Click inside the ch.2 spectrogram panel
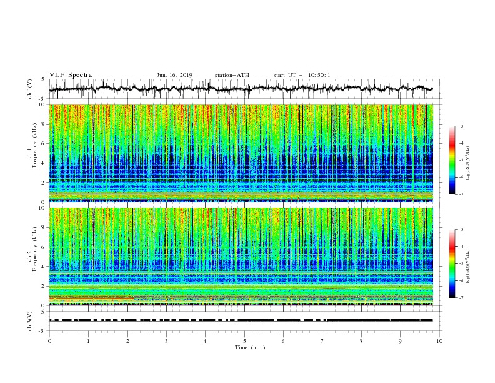 click(x=241, y=257)
